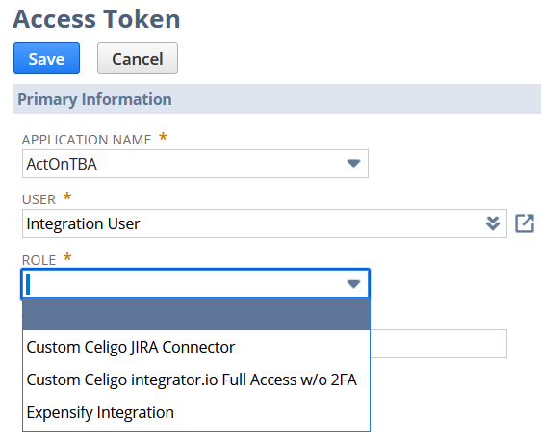Cancel the access token form
Screen dimensions: 541x445
138,59
